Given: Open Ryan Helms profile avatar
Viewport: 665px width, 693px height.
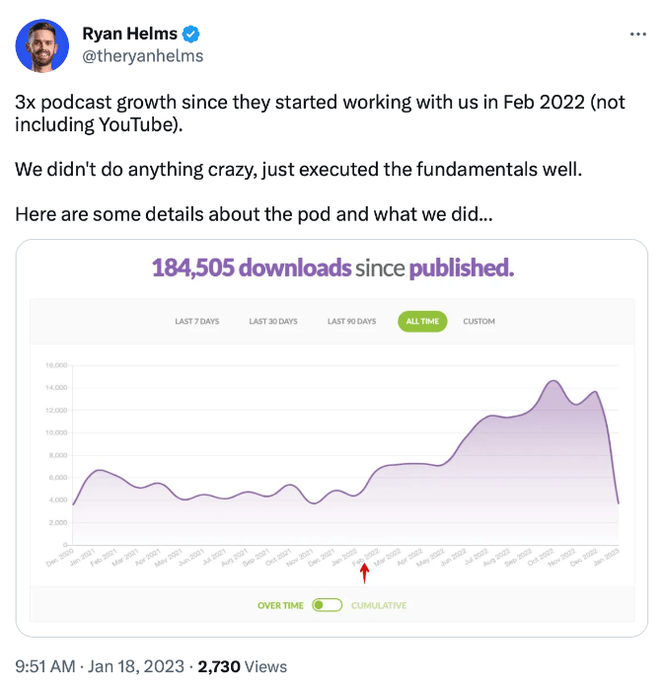Looking at the screenshot, I should click(x=42, y=45).
